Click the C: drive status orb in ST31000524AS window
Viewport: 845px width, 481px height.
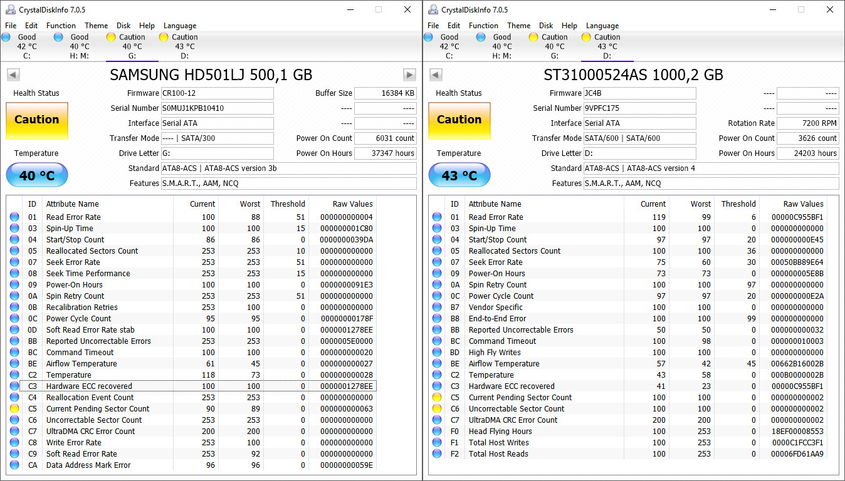point(429,37)
